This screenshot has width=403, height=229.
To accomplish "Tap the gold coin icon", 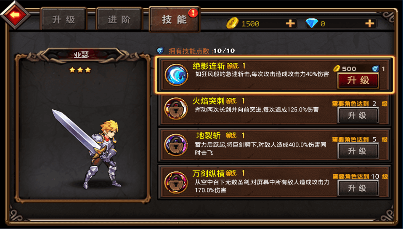I will pos(232,23).
